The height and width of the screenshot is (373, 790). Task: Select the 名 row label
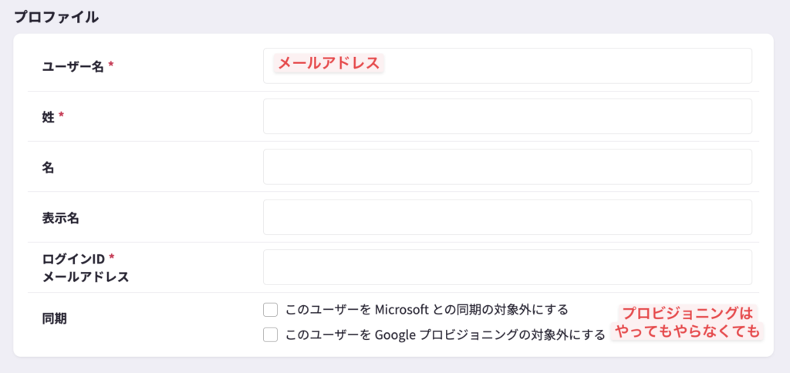click(x=49, y=167)
